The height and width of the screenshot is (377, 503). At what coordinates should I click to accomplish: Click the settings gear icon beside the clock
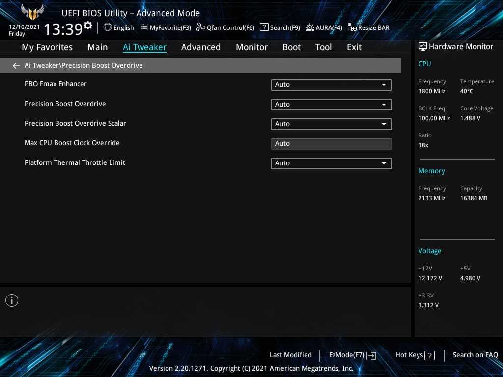coord(88,25)
